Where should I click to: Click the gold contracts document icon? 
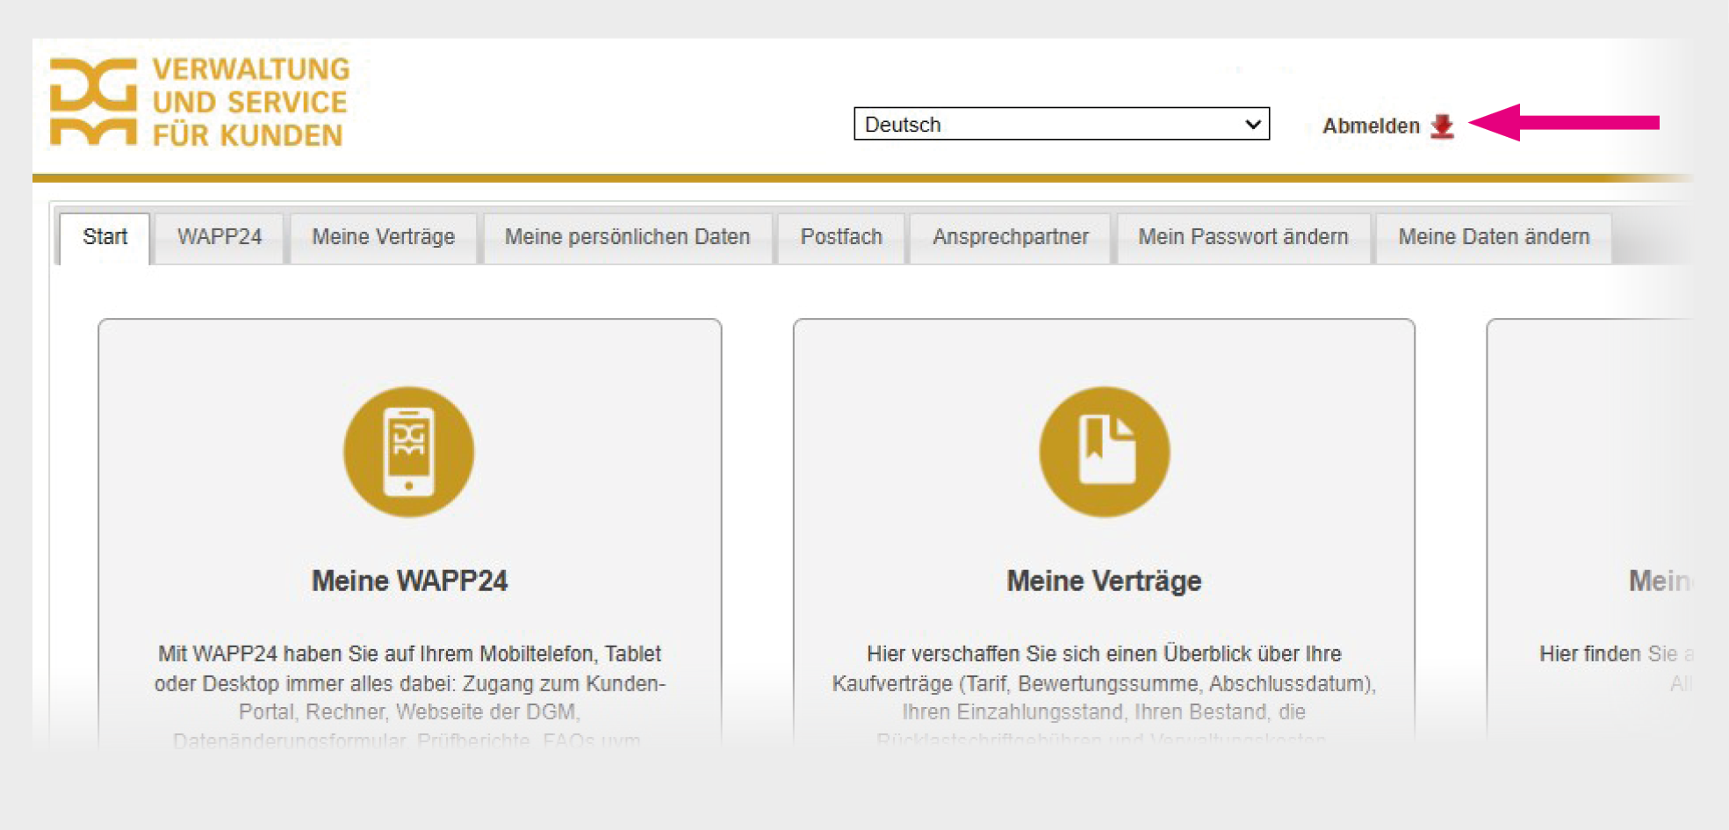pos(1104,452)
